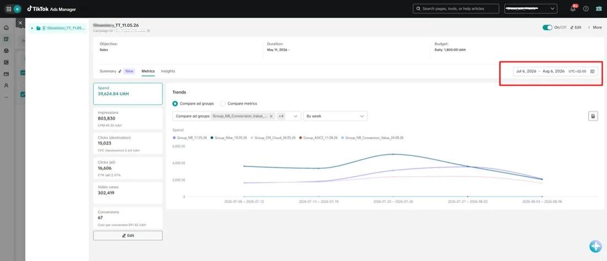
Task: Click the calendar icon in date range
Action: [592, 72]
